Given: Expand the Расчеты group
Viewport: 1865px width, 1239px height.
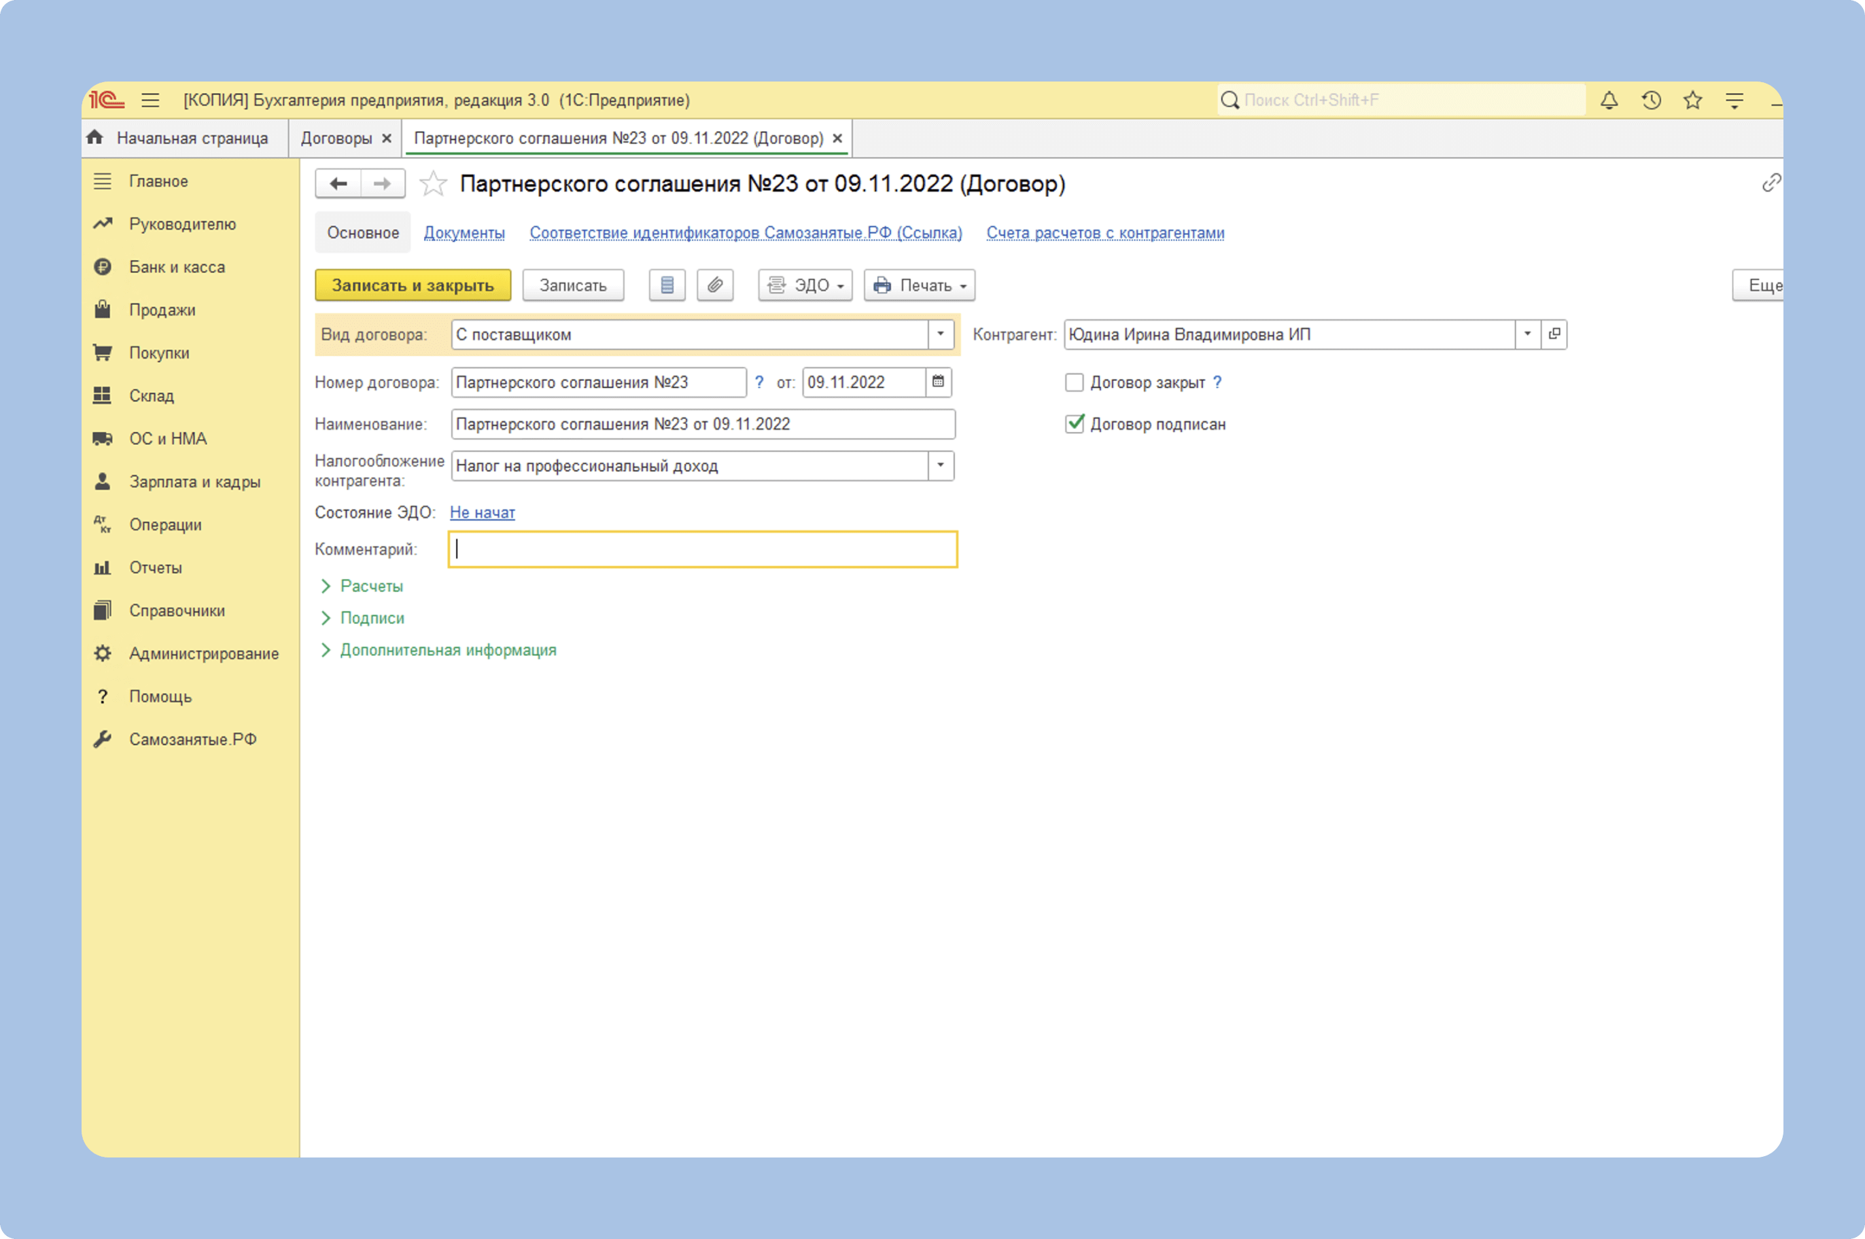Looking at the screenshot, I should pos(362,586).
